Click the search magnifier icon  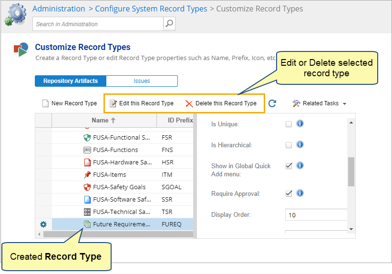(169, 24)
